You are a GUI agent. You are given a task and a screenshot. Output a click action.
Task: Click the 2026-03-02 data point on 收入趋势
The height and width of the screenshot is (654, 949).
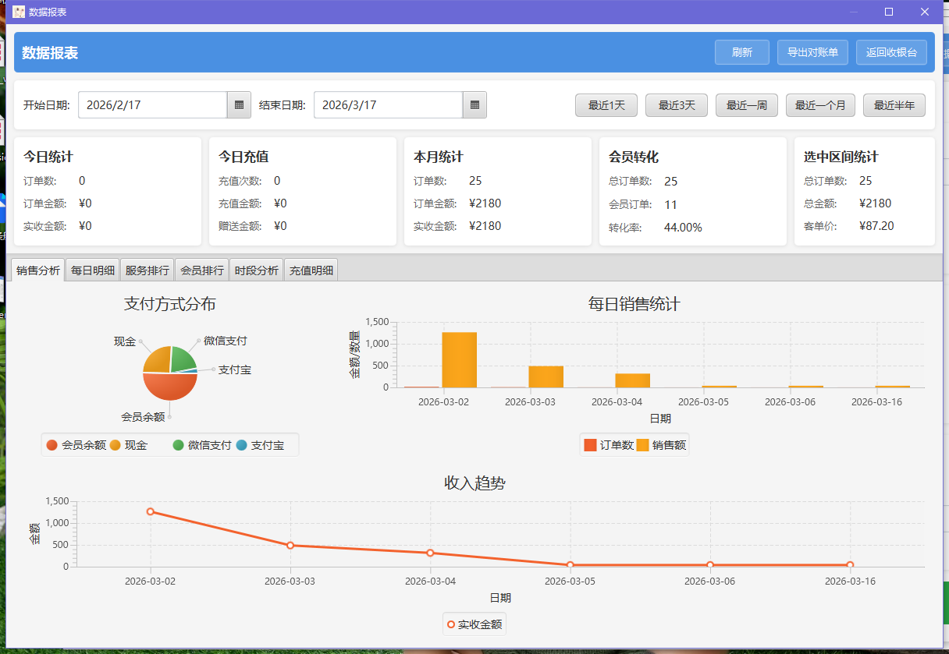pos(150,511)
